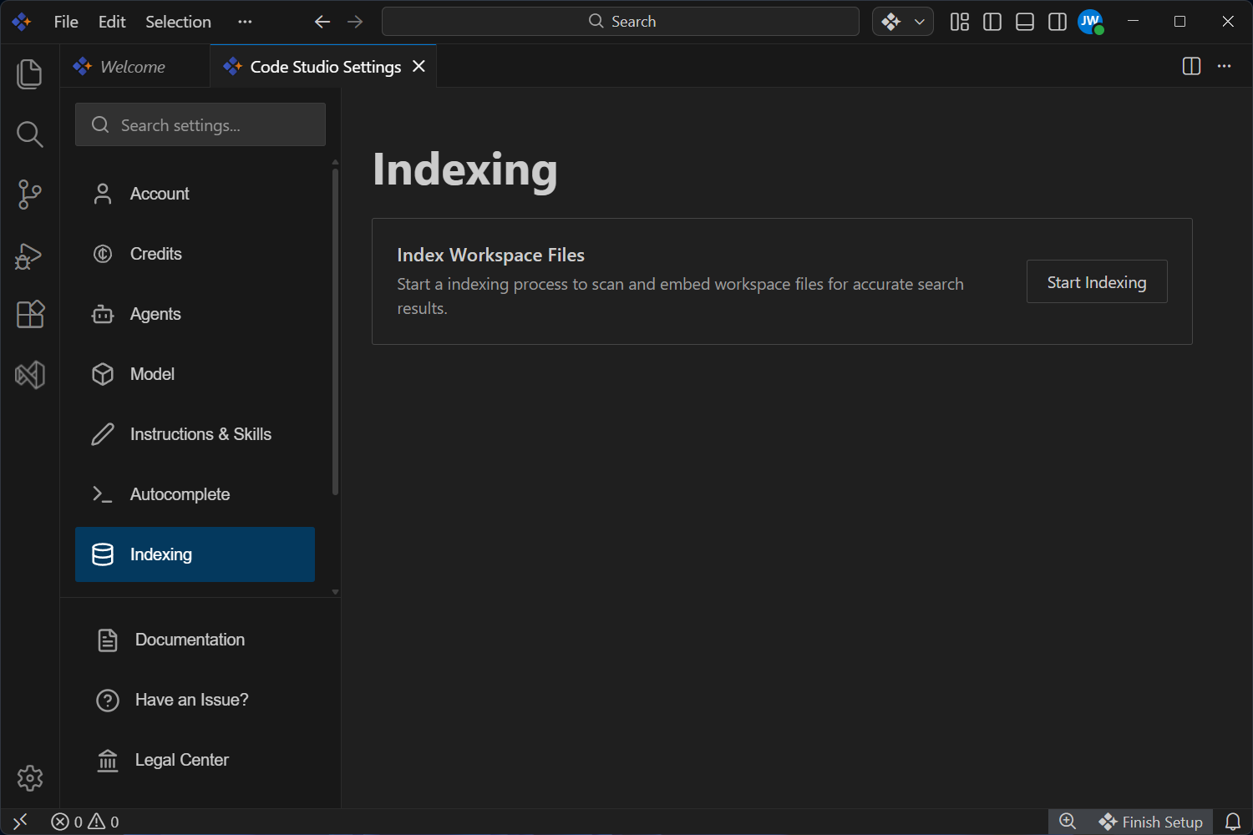1253x835 pixels.
Task: Open dropdown next to sparkle button
Action: [x=920, y=22]
